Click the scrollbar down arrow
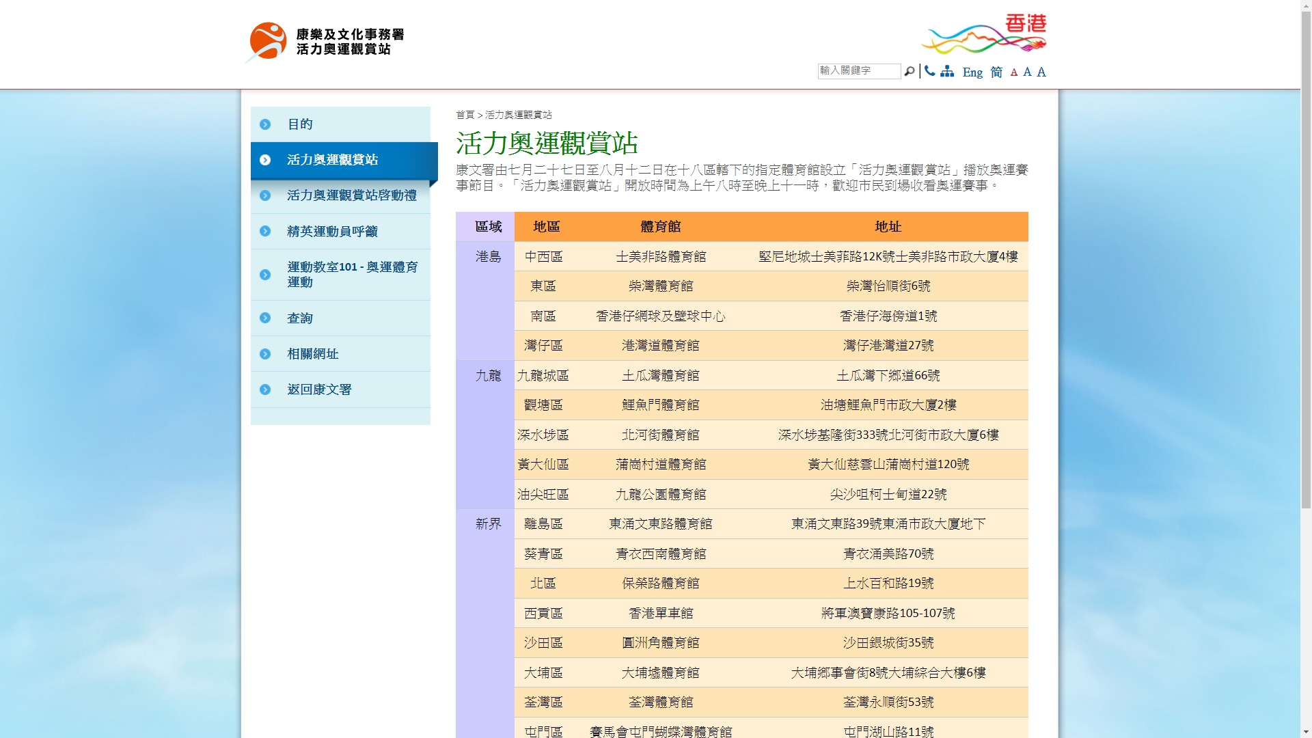Image resolution: width=1312 pixels, height=738 pixels. [x=1306, y=733]
